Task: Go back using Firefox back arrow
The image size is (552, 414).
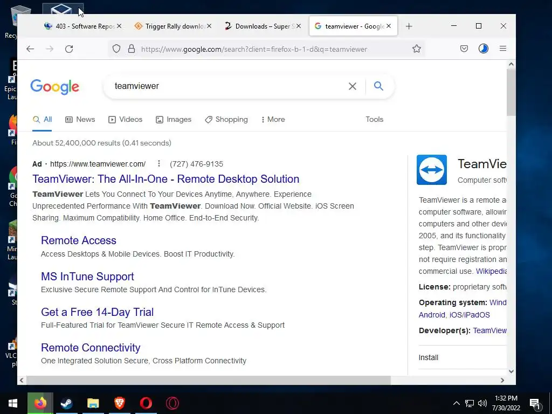Action: [30, 49]
